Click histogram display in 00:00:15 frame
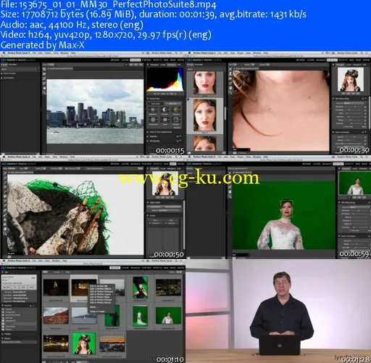The height and width of the screenshot is (363, 371). pos(165,80)
